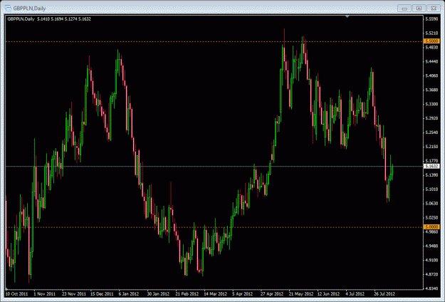This screenshot has height=302, width=445.
Task: Click the 15 Dec 2011 date label
Action: pos(102,293)
